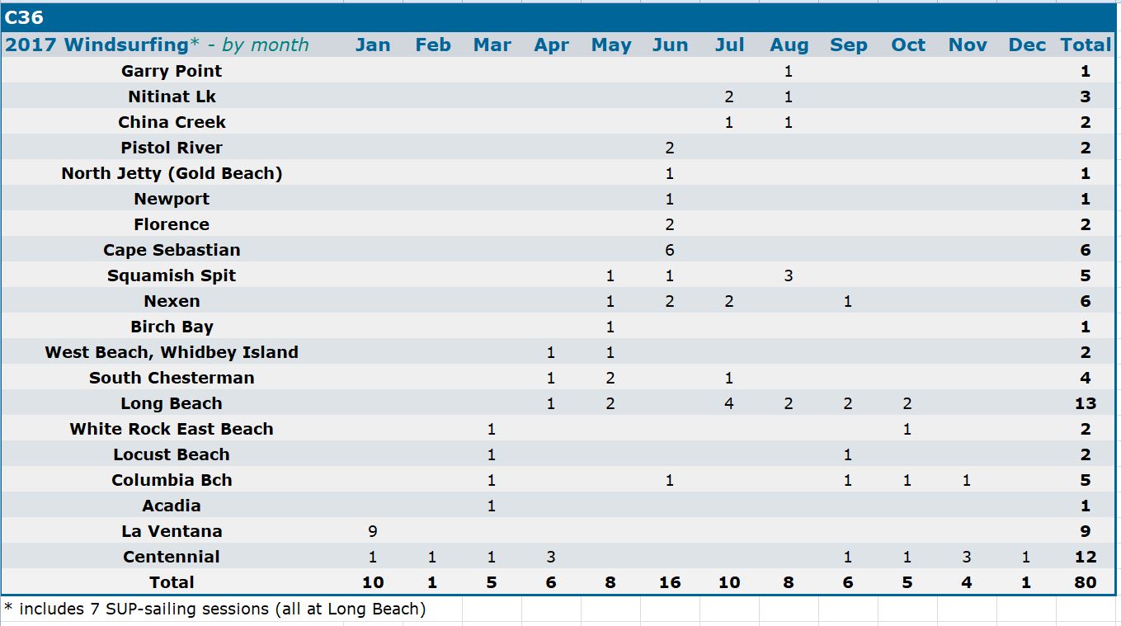1121x626 pixels.
Task: Select the Apr column header
Action: point(551,45)
